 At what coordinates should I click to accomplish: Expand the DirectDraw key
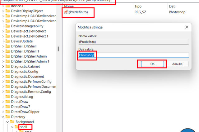(3, 102)
